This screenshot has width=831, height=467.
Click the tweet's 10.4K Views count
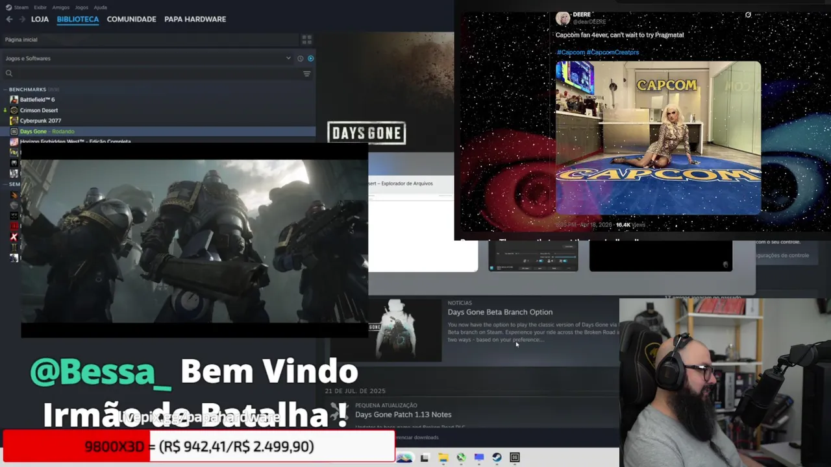click(x=630, y=225)
